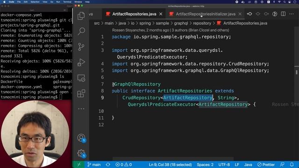The width and height of the screenshot is (299, 168).
Task: Open Bluetooth menu in macOS menu bar
Action: tap(274, 2)
